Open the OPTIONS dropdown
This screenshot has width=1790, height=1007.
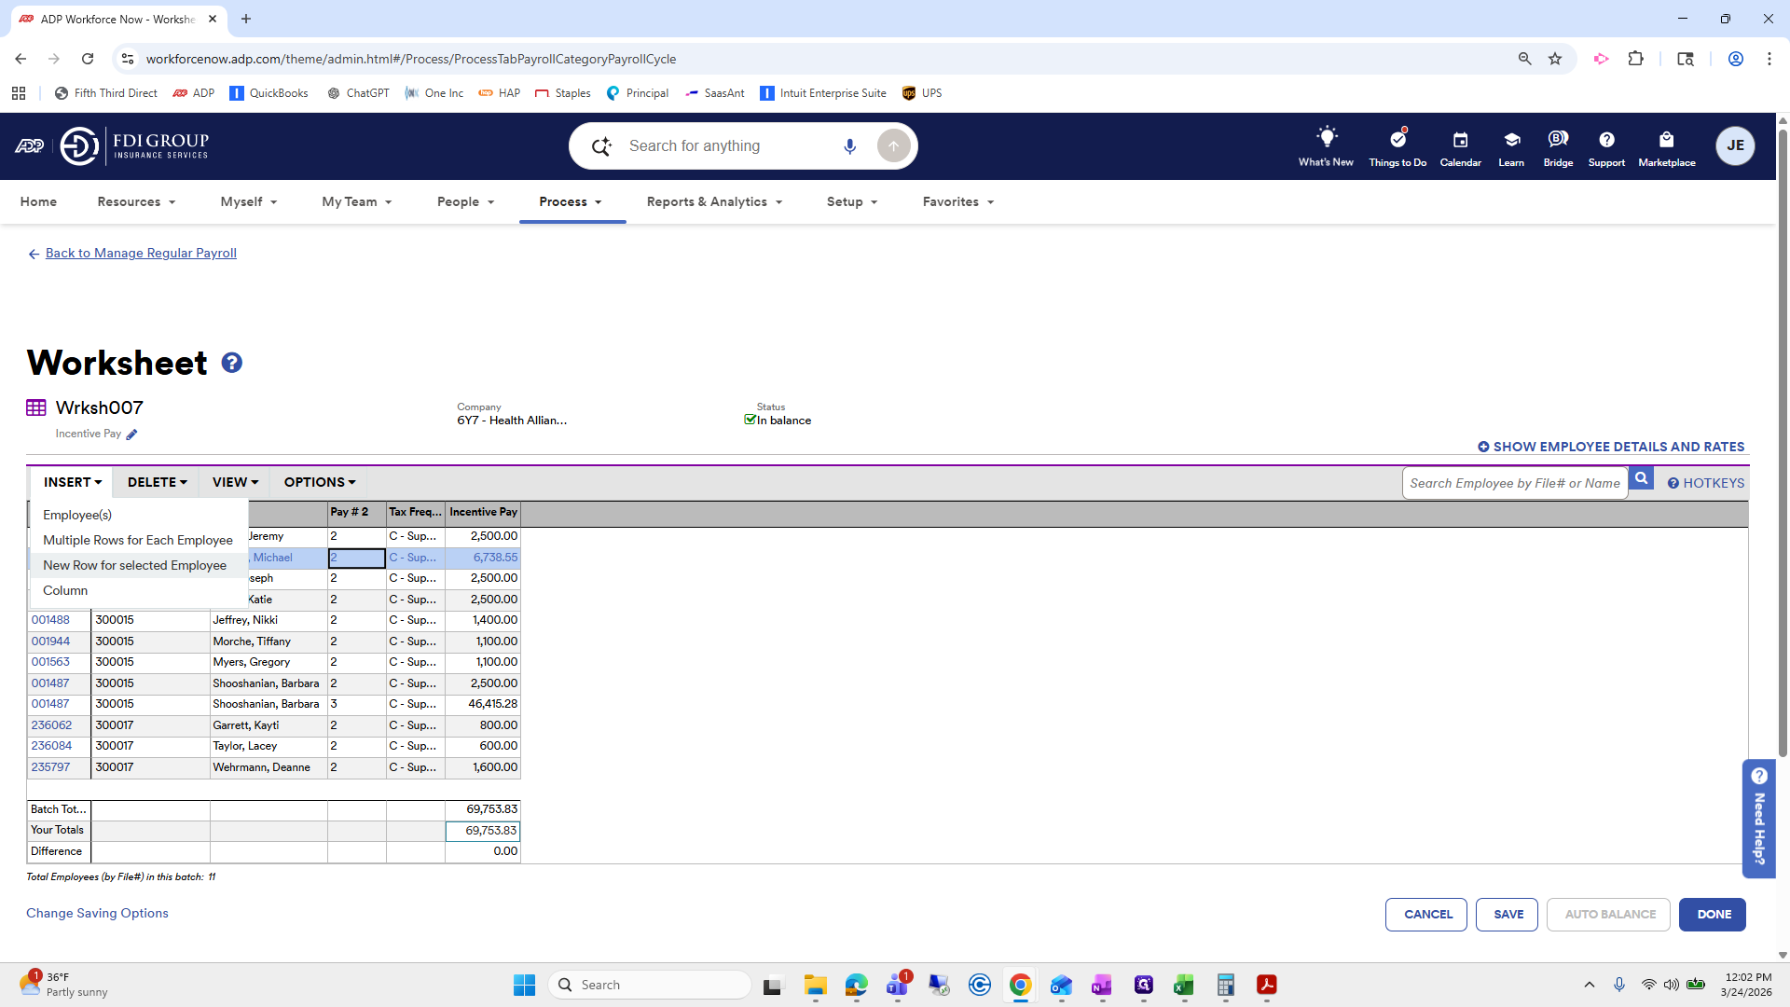point(318,482)
